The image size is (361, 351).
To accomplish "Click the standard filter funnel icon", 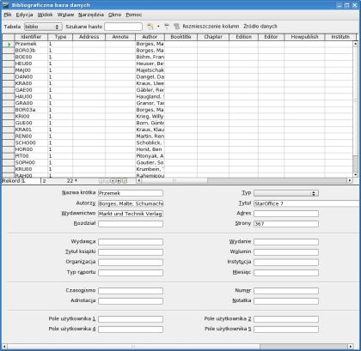I will [167, 27].
